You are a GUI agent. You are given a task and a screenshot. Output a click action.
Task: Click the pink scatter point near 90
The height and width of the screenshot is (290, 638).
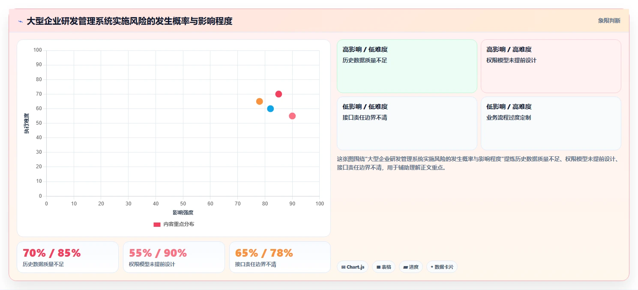coord(292,116)
